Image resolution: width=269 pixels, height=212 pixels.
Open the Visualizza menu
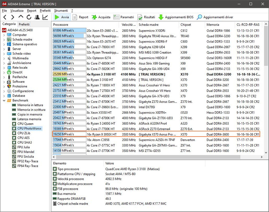tap(17, 11)
